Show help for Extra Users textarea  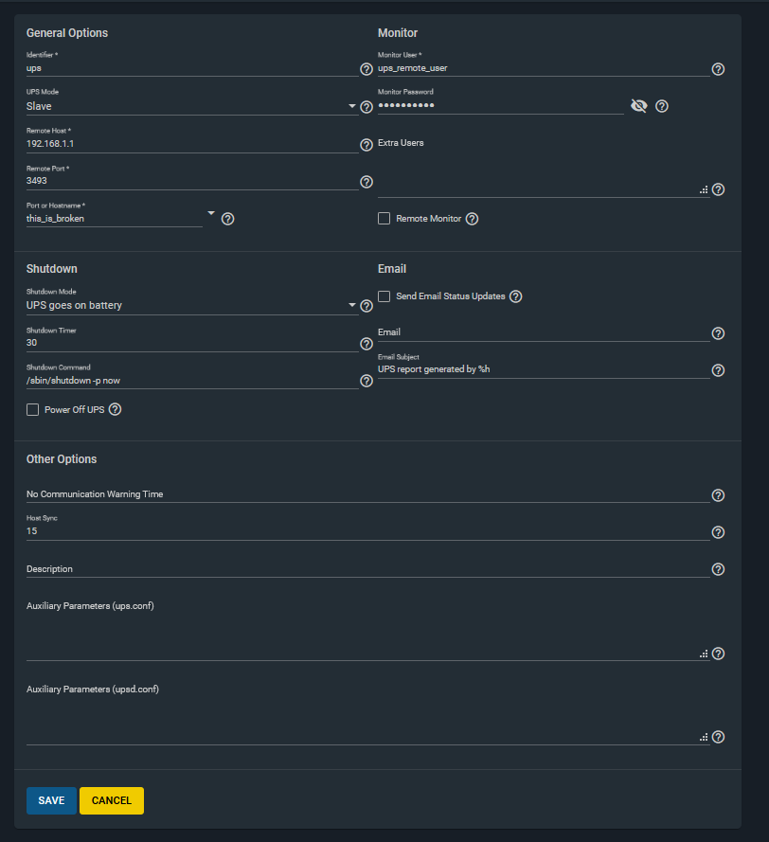718,189
